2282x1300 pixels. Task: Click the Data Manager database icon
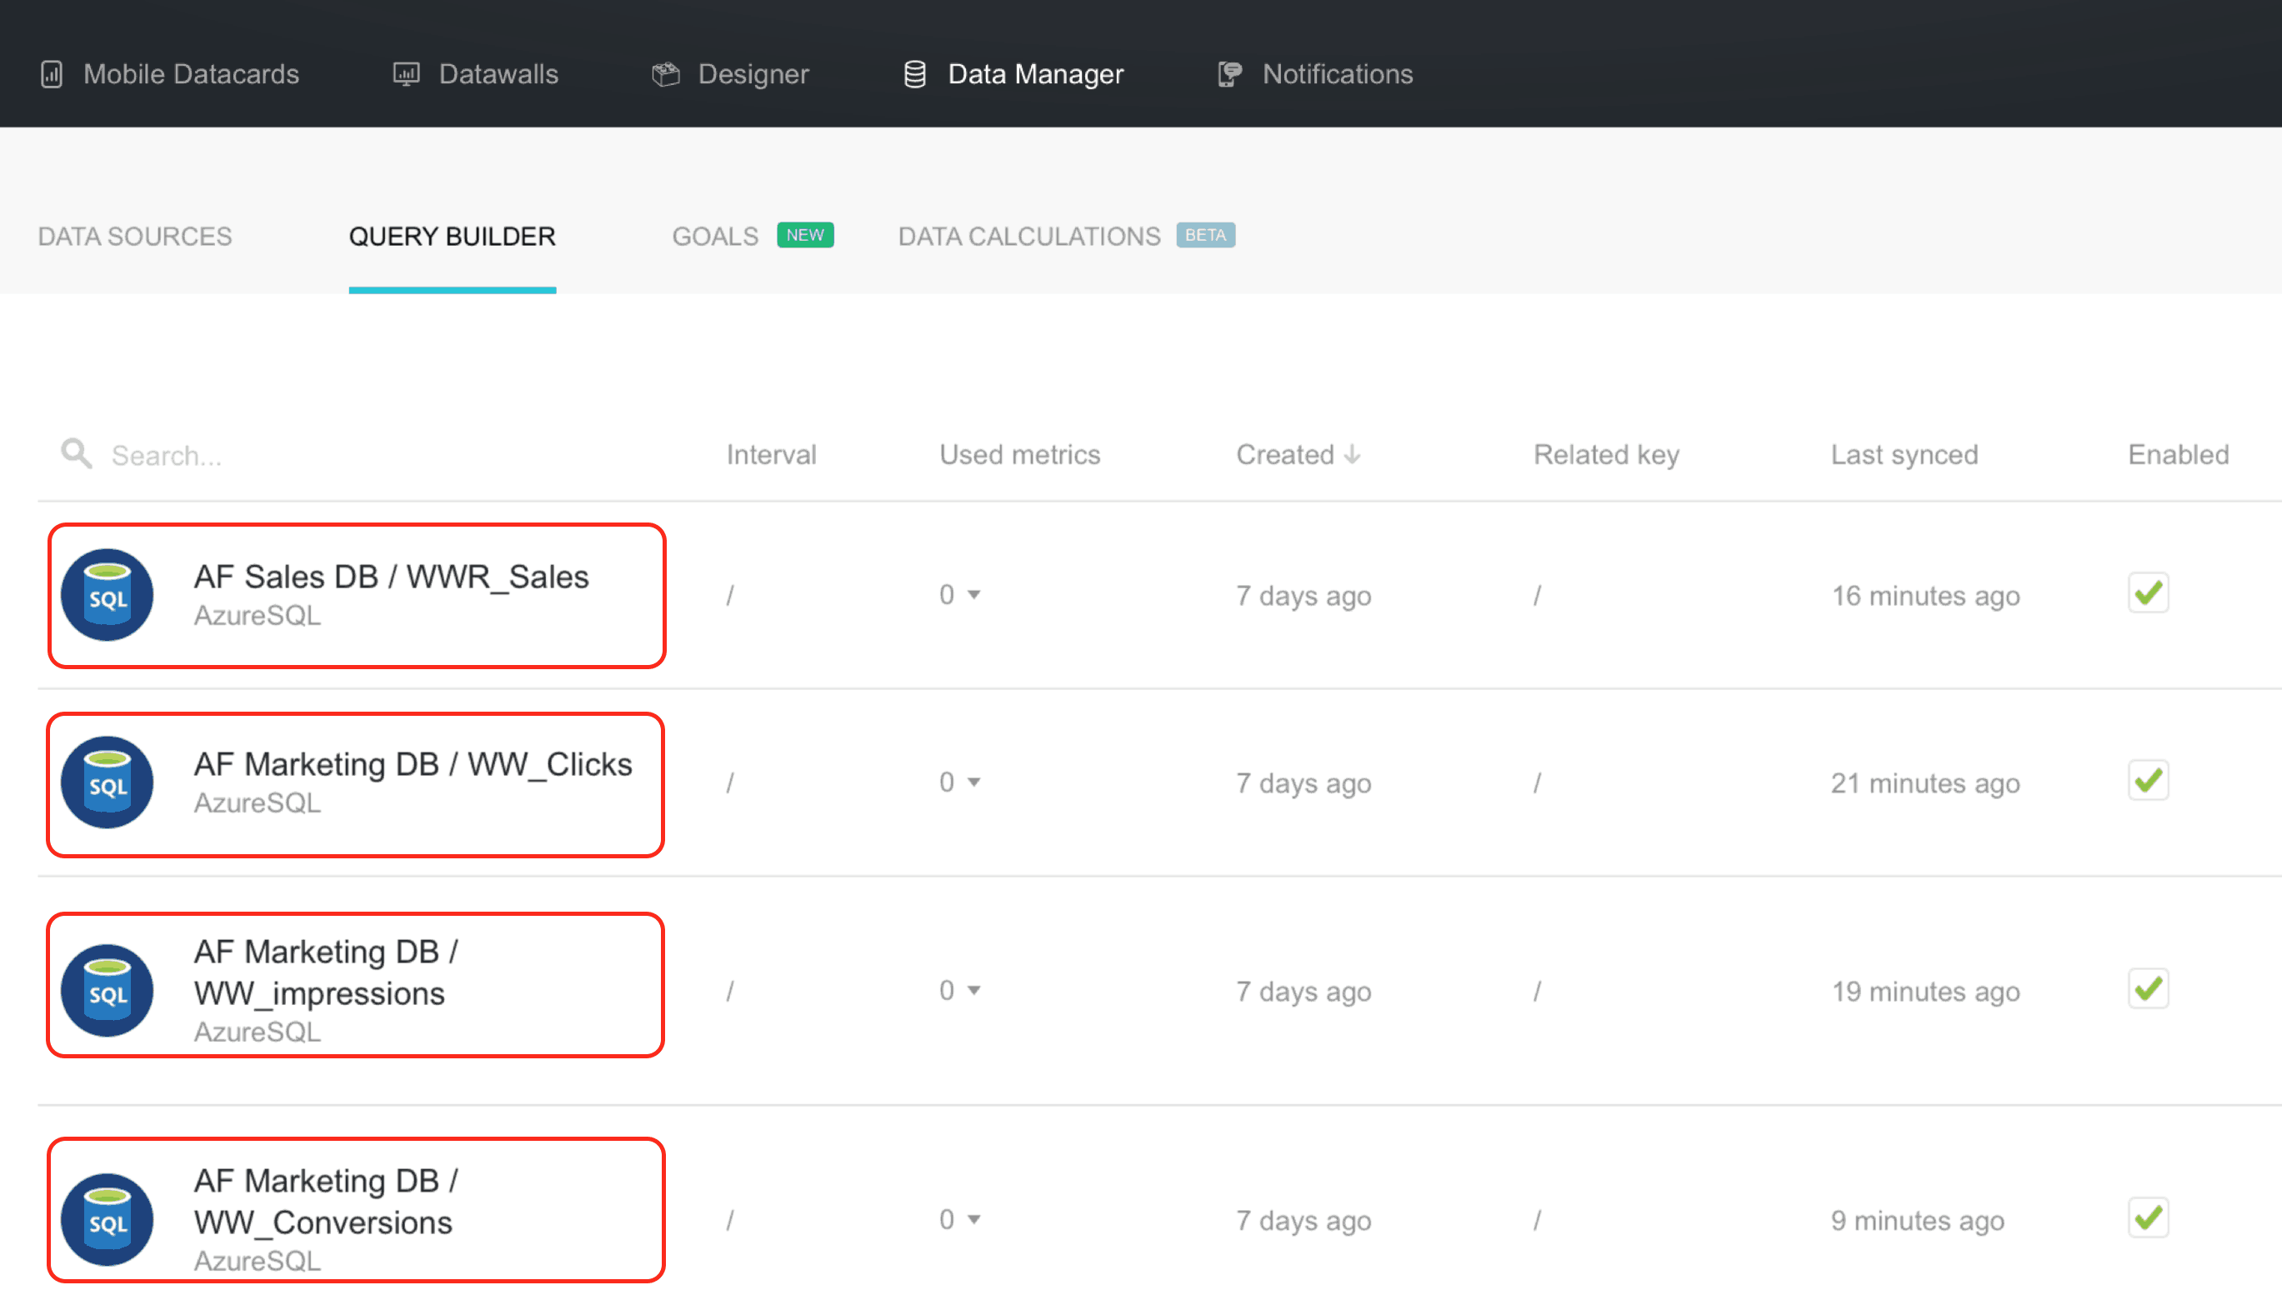[x=914, y=74]
